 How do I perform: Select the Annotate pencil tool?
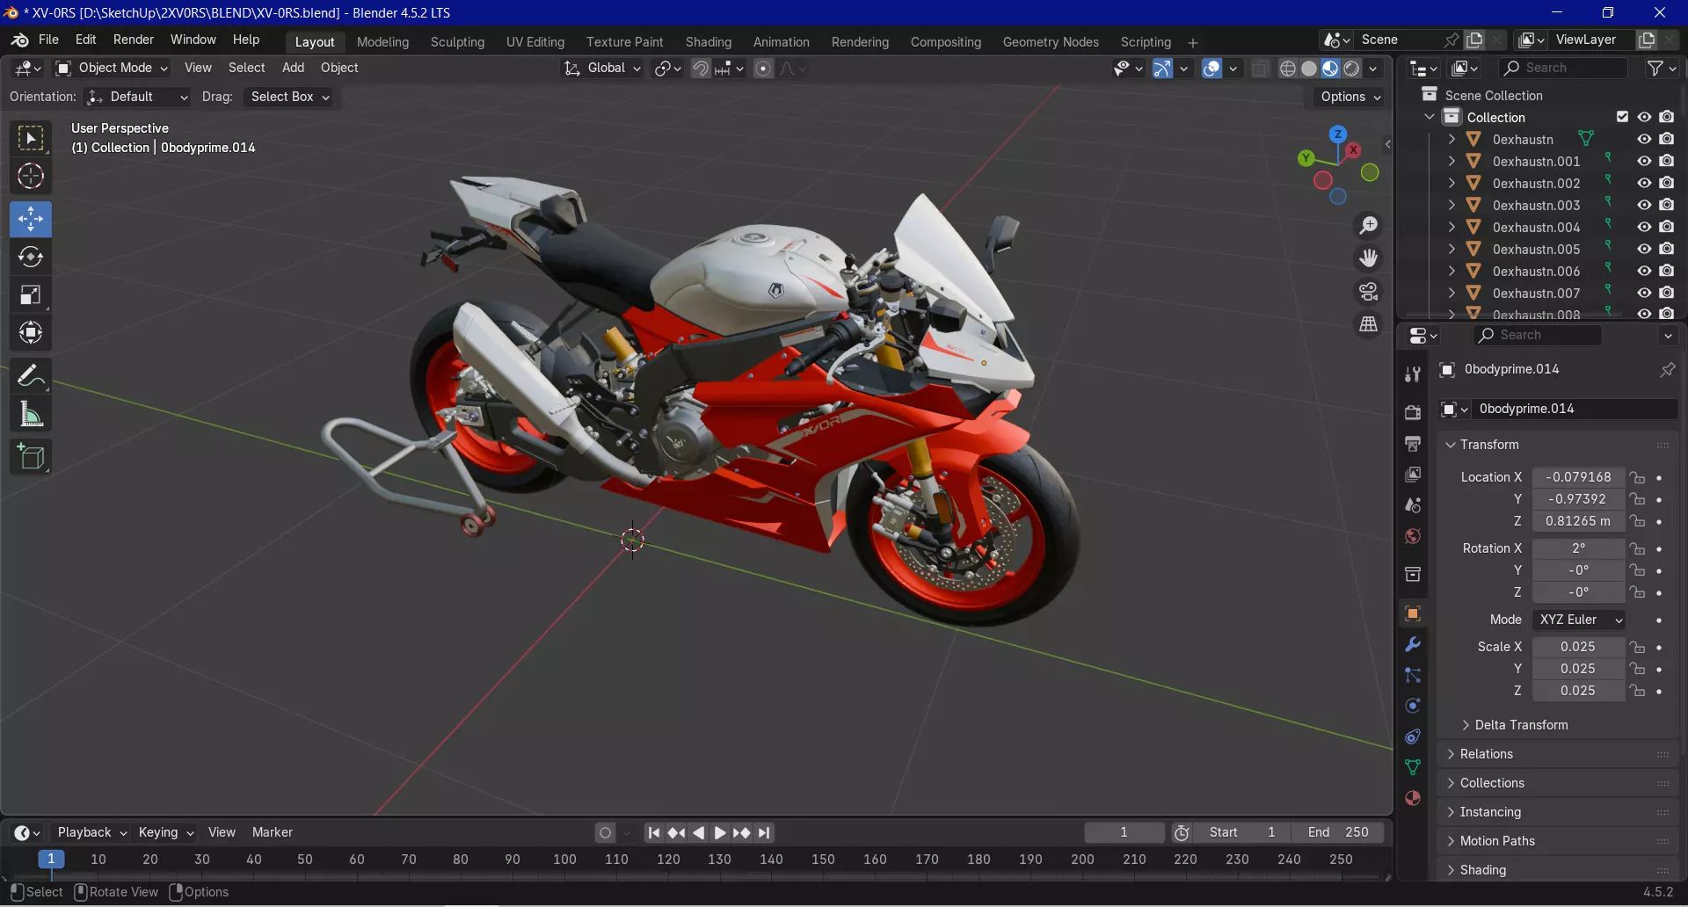pyautogui.click(x=31, y=375)
